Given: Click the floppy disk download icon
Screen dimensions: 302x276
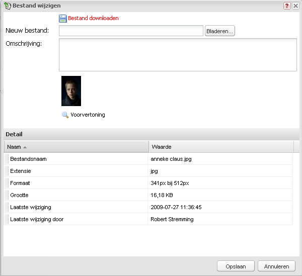Looking at the screenshot, I should [x=63, y=19].
